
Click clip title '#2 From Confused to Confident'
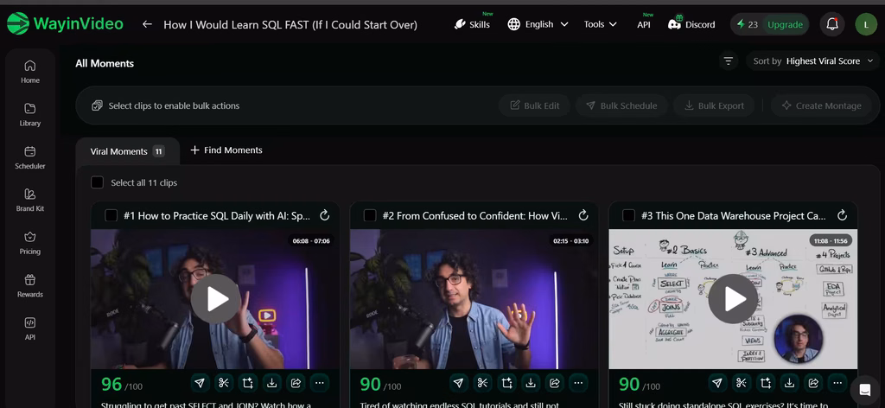click(475, 215)
